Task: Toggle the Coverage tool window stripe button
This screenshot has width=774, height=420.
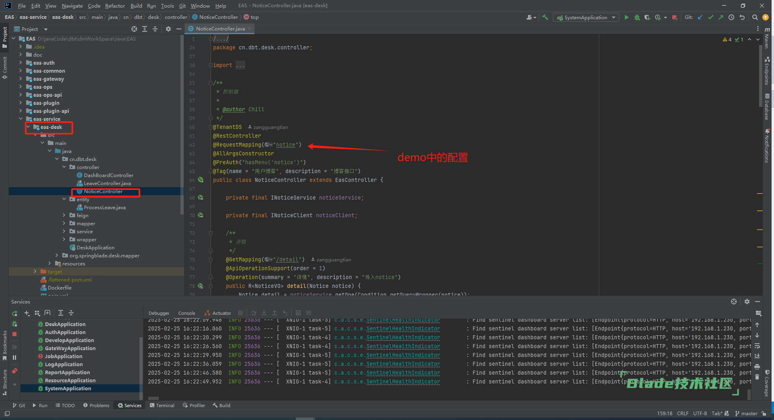Action: pos(767,383)
